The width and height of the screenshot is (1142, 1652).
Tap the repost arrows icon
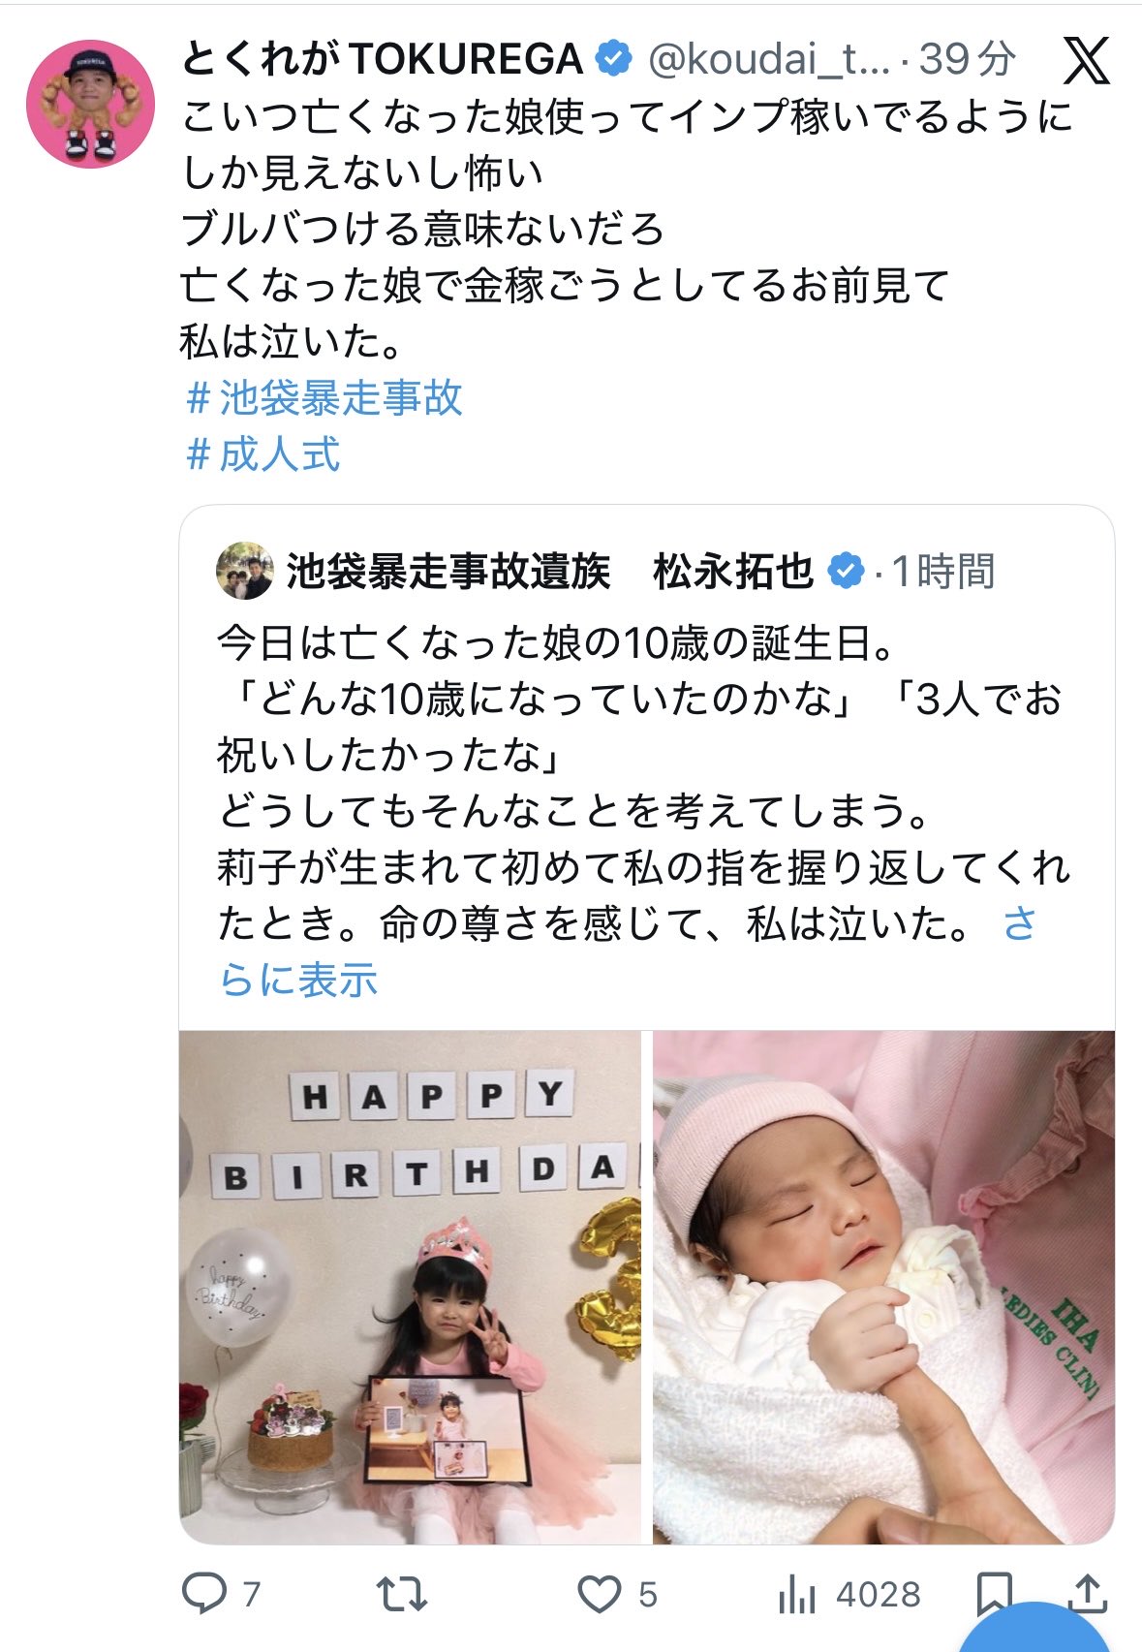tap(401, 1594)
